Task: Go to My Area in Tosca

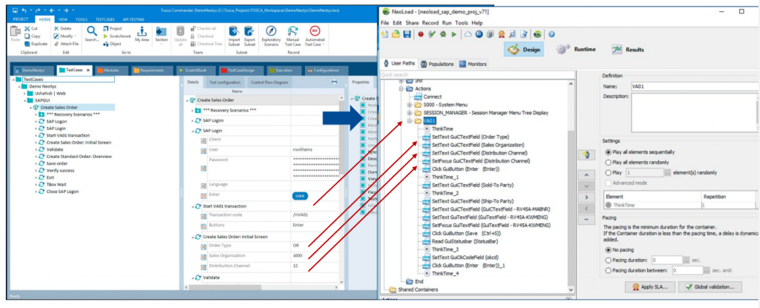Action: pyautogui.click(x=142, y=34)
